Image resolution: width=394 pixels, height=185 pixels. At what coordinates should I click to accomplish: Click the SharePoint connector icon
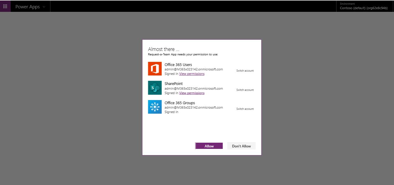(x=155, y=88)
